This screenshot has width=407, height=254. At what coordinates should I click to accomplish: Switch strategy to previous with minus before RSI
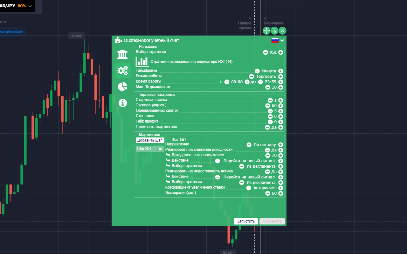[266, 52]
